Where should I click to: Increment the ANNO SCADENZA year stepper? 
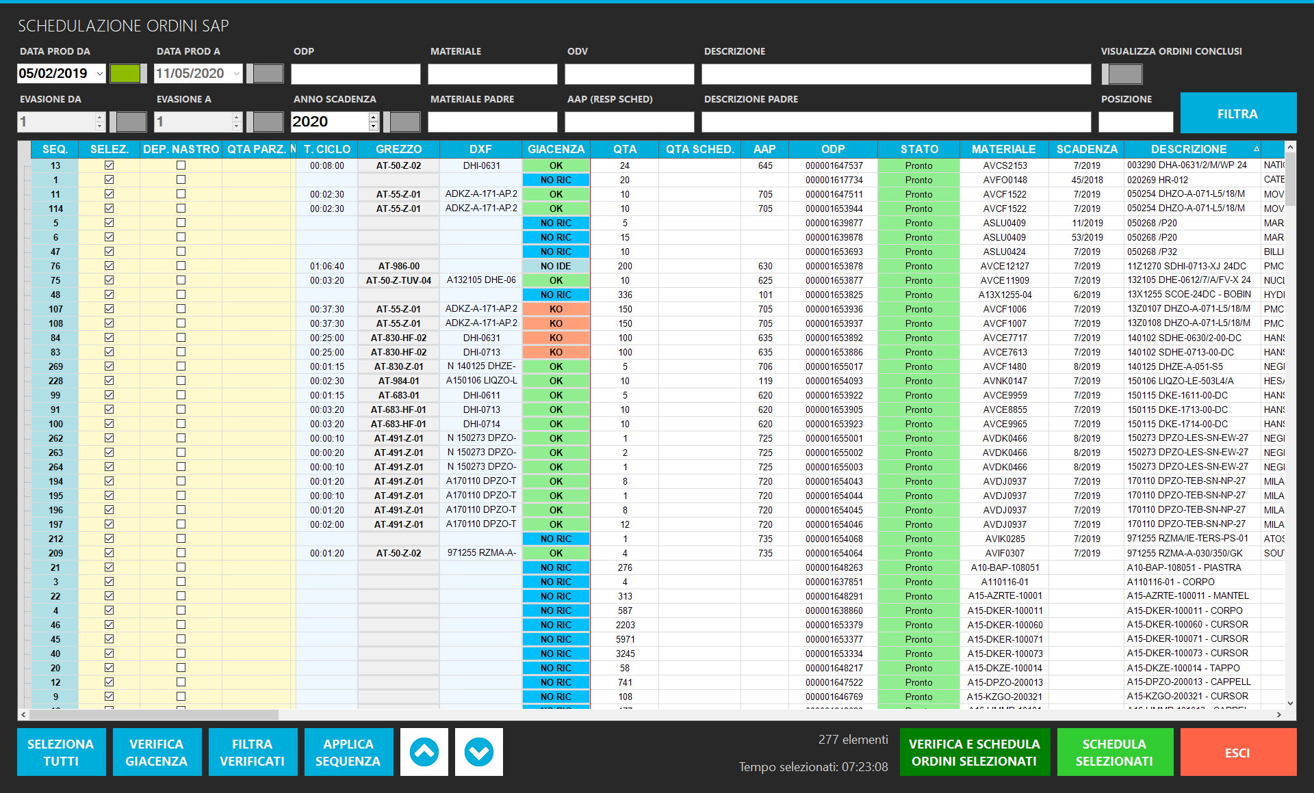pyautogui.click(x=373, y=117)
